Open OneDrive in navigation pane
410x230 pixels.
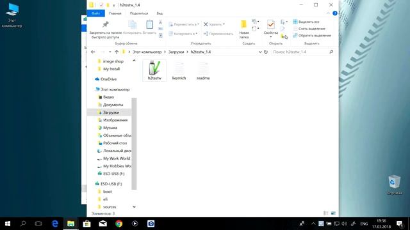point(108,79)
